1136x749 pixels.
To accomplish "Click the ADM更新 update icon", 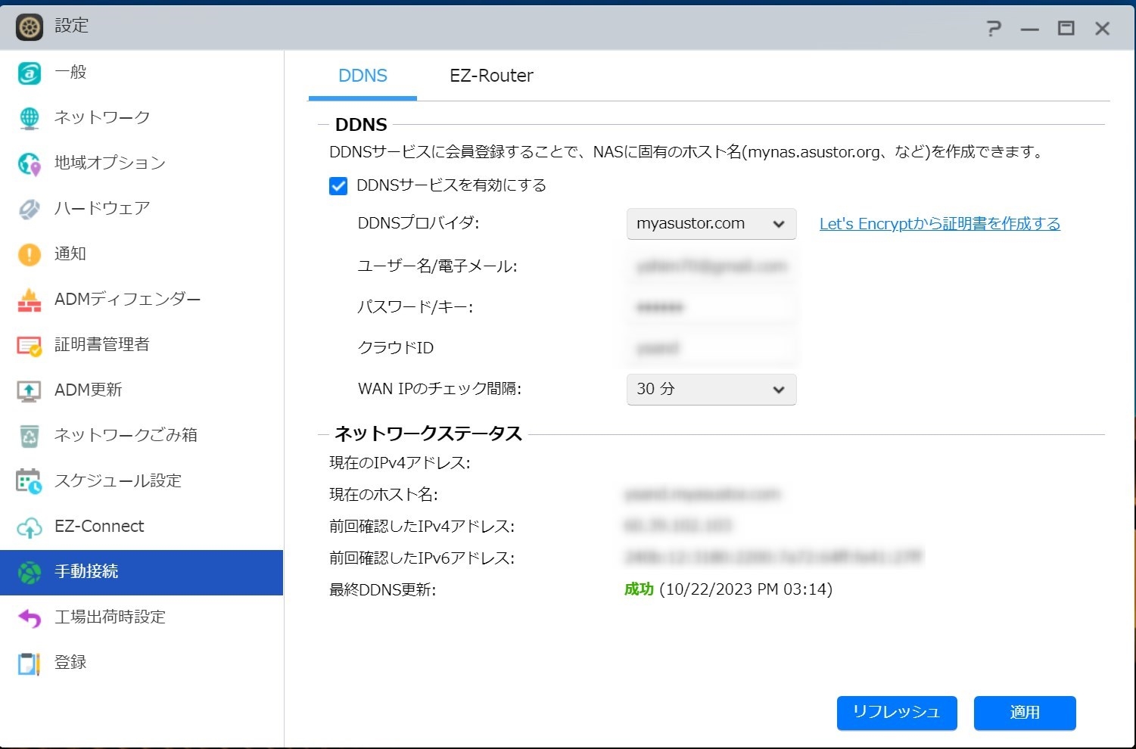I will [29, 390].
